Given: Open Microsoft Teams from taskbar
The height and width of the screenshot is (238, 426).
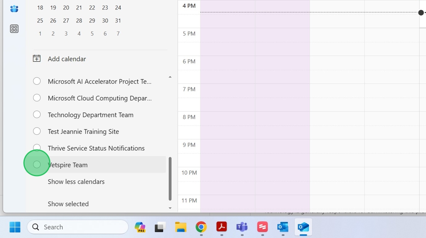Looking at the screenshot, I should pos(242,227).
